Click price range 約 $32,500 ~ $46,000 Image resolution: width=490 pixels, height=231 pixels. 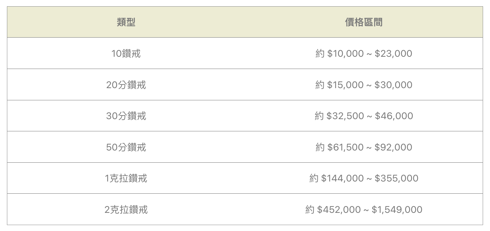[364, 116]
